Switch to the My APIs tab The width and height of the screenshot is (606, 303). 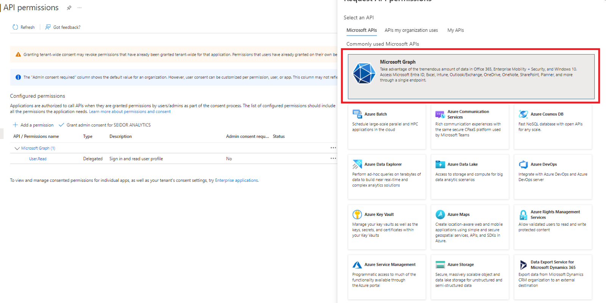(455, 30)
